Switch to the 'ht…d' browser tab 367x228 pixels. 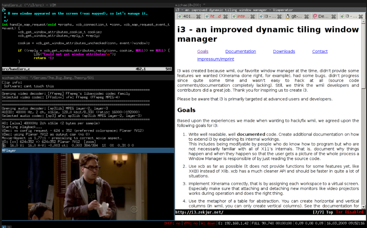216,17
